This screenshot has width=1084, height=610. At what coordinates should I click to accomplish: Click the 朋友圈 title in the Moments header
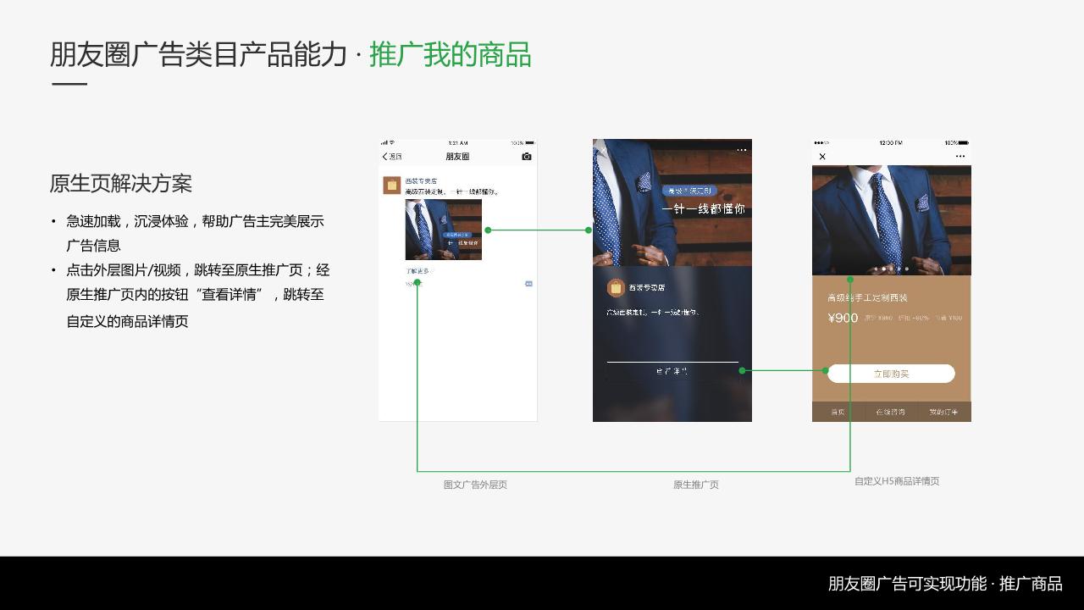pyautogui.click(x=457, y=157)
